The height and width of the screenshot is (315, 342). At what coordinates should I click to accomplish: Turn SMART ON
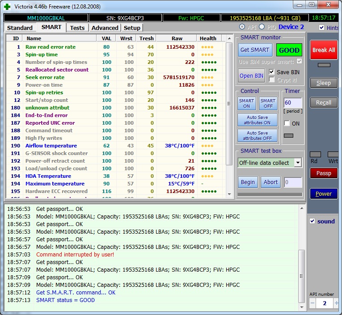pos(246,103)
